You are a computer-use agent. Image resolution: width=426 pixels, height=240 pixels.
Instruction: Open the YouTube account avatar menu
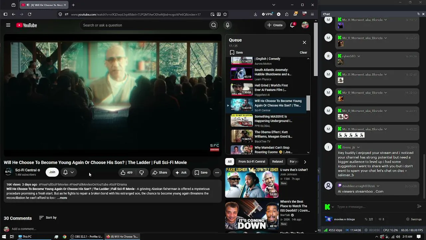(x=305, y=25)
